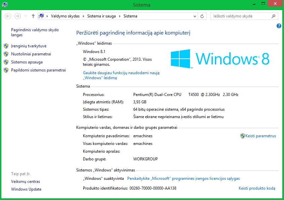Click product ID 00260-70000-00000-AA138
The image size is (284, 200).
pyautogui.click(x=153, y=188)
